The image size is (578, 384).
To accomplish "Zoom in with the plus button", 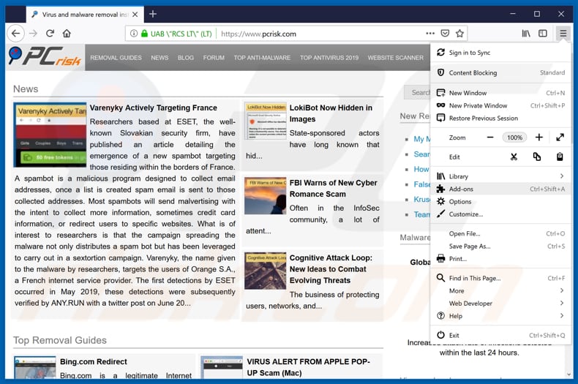I will pyautogui.click(x=539, y=138).
